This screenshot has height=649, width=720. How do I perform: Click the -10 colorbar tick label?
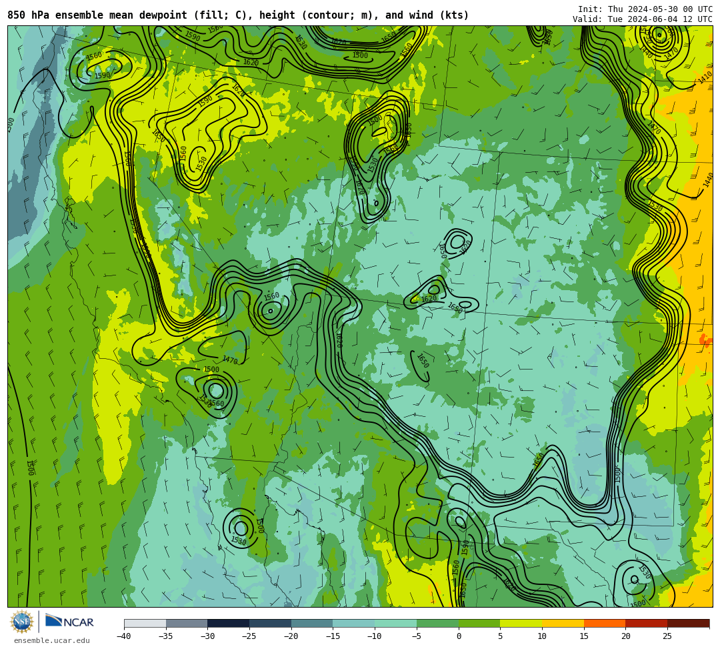(x=375, y=636)
